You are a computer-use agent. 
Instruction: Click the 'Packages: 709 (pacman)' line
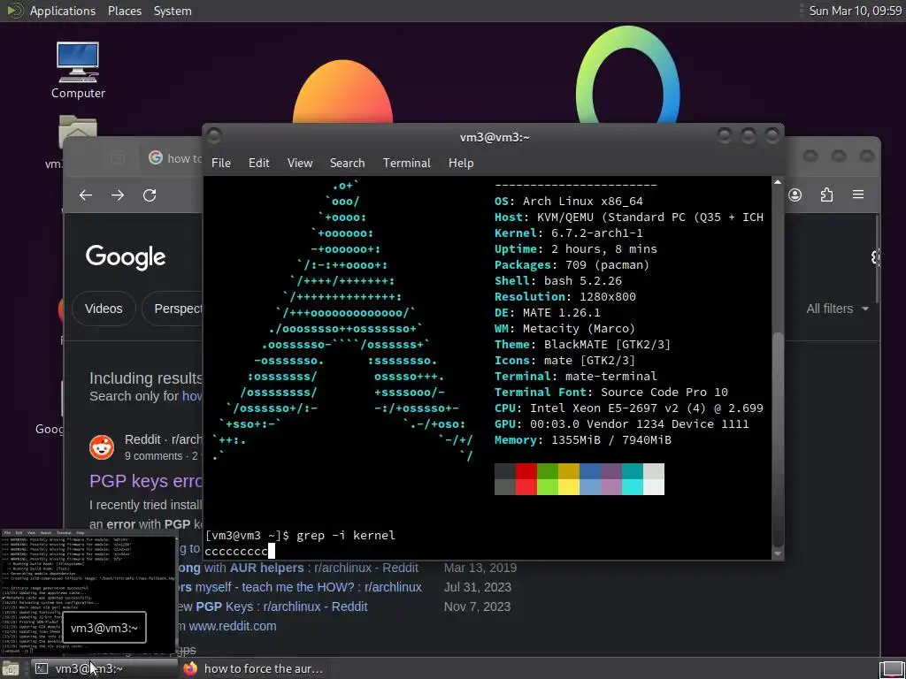point(572,265)
